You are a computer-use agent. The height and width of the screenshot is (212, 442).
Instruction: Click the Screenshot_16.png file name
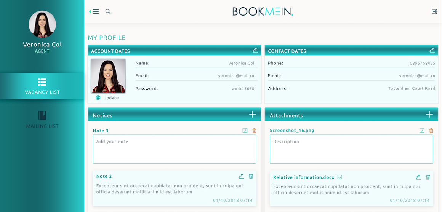(x=292, y=130)
